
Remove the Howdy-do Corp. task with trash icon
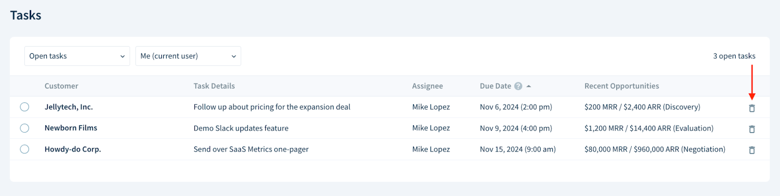click(x=752, y=150)
